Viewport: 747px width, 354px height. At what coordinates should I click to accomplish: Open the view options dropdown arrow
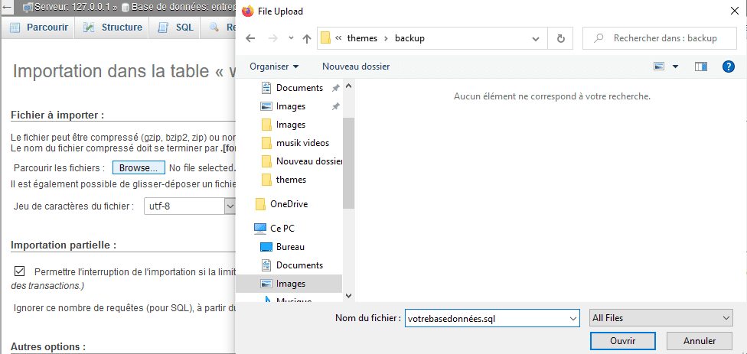tap(675, 67)
